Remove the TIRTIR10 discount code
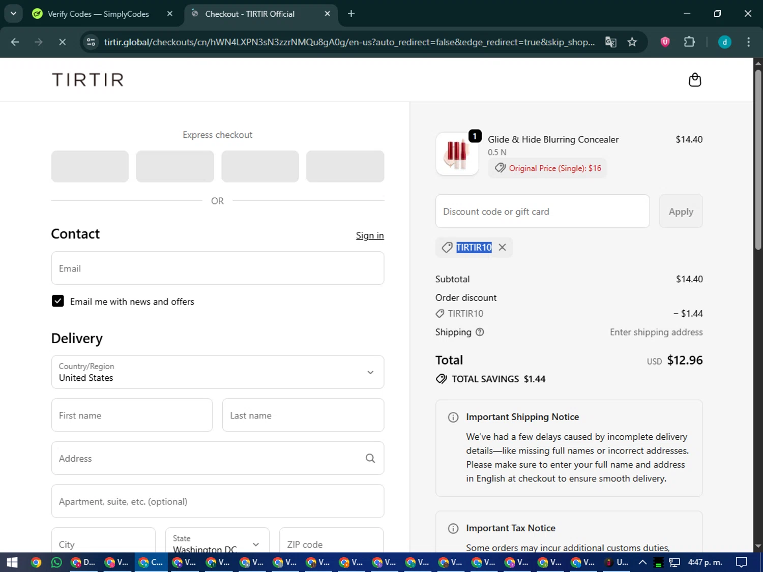 click(x=502, y=247)
